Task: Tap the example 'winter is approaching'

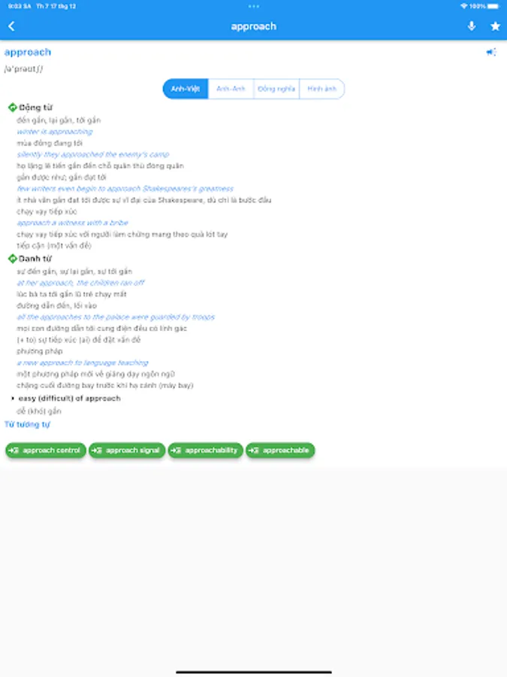Action: (x=55, y=132)
